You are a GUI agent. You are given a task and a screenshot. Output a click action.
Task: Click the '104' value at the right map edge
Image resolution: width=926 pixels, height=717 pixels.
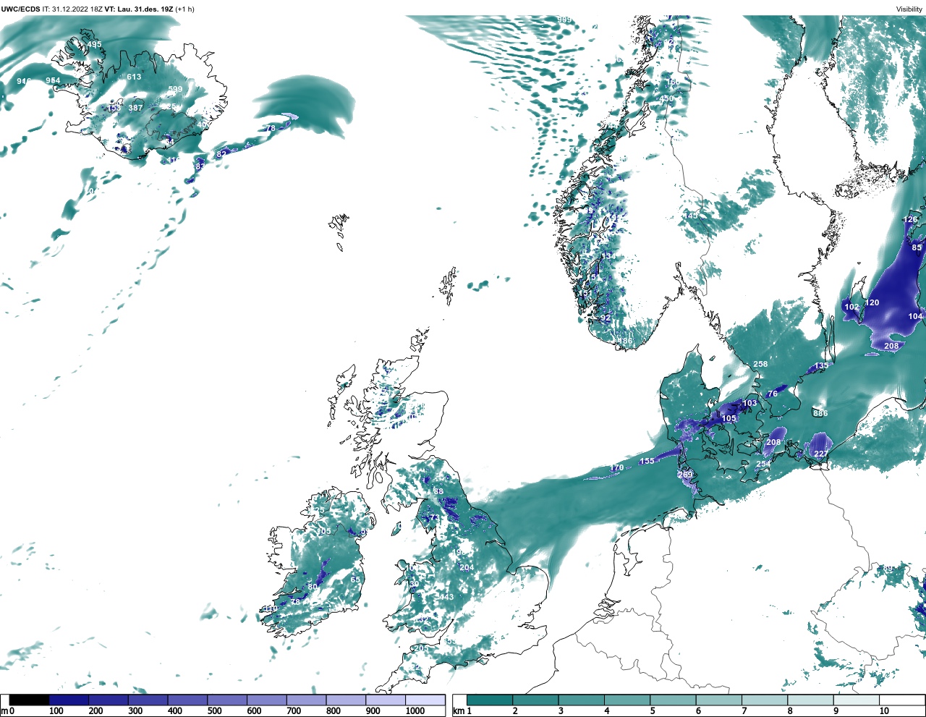coord(915,316)
